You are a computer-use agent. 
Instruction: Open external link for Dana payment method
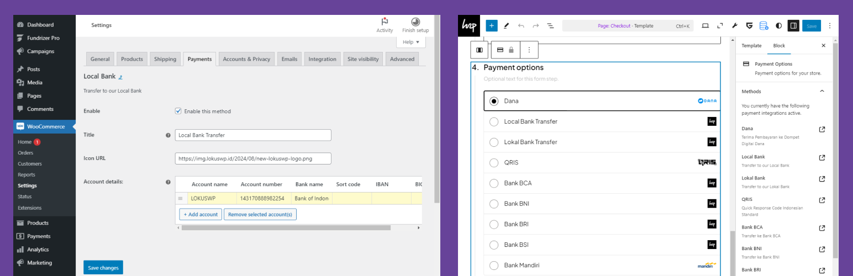pyautogui.click(x=822, y=129)
